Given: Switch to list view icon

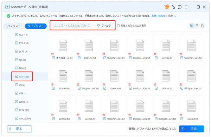Looking at the screenshot, I should [197, 26].
